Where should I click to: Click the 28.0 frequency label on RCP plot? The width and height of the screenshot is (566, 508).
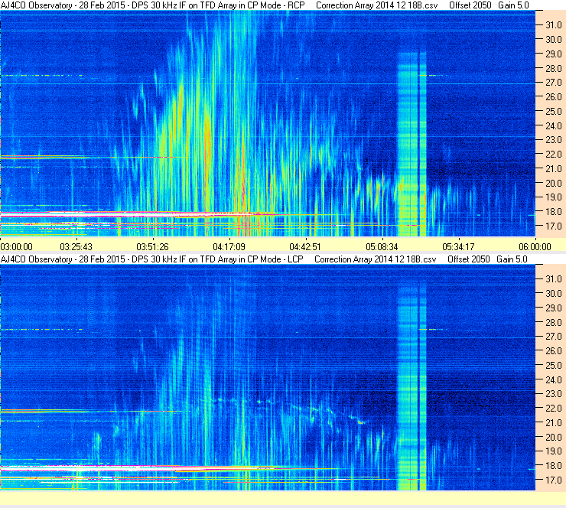click(x=554, y=68)
